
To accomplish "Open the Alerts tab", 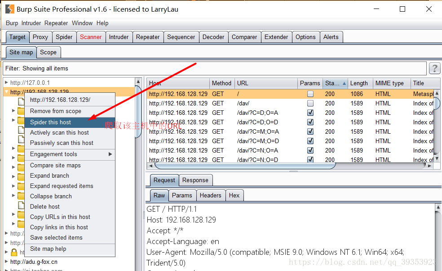I will [x=331, y=37].
